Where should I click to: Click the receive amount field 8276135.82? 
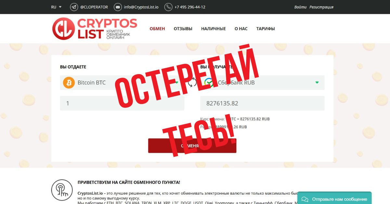[x=262, y=103]
